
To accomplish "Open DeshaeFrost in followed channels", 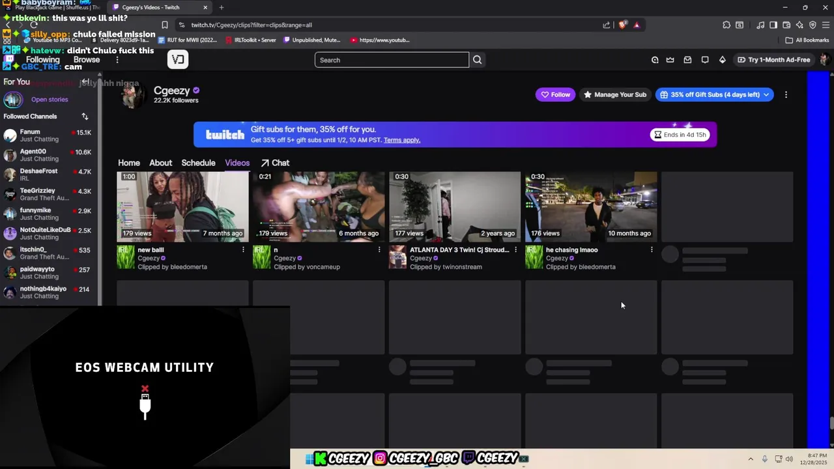I will [x=48, y=175].
